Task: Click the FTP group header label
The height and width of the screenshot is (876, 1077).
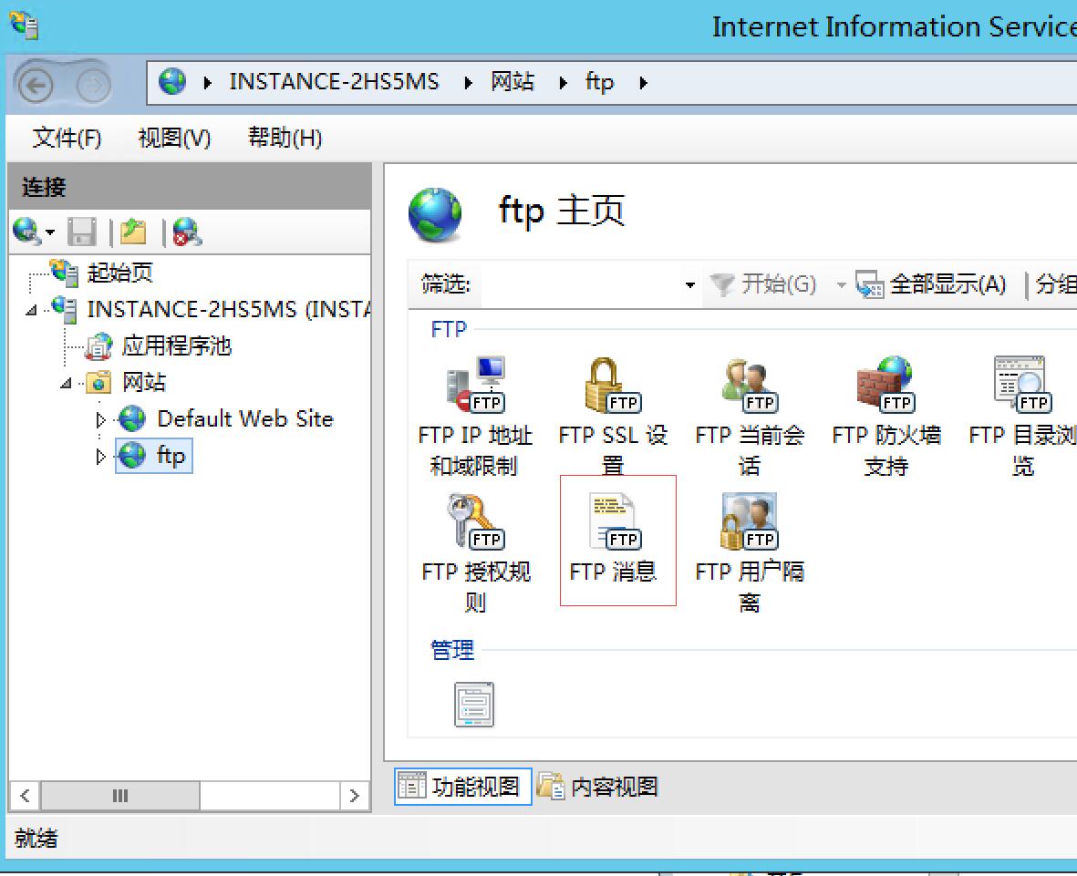Action: click(449, 330)
